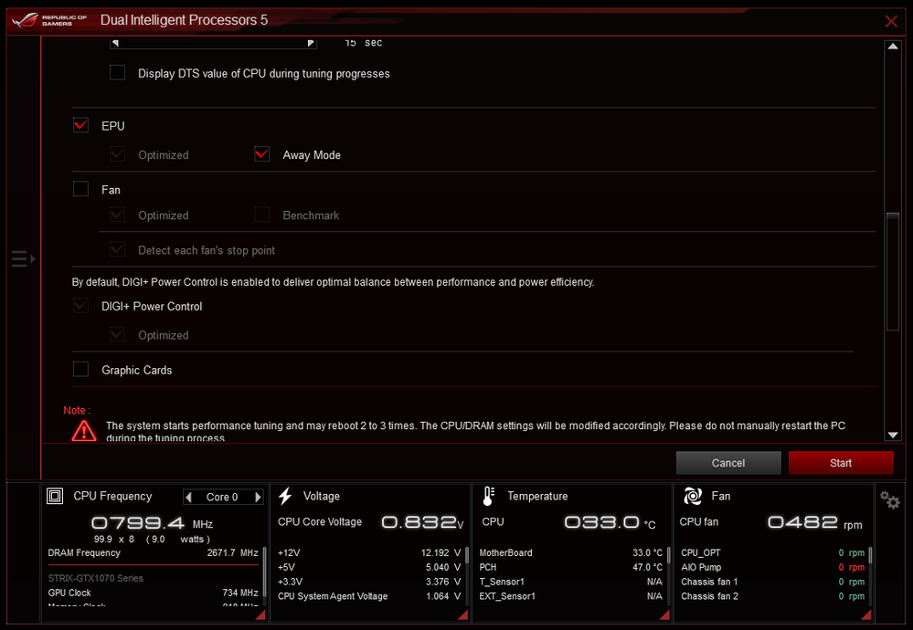Click the ROG Republic of Gamers logo
Viewport: 913px width, 630px height.
(49, 20)
